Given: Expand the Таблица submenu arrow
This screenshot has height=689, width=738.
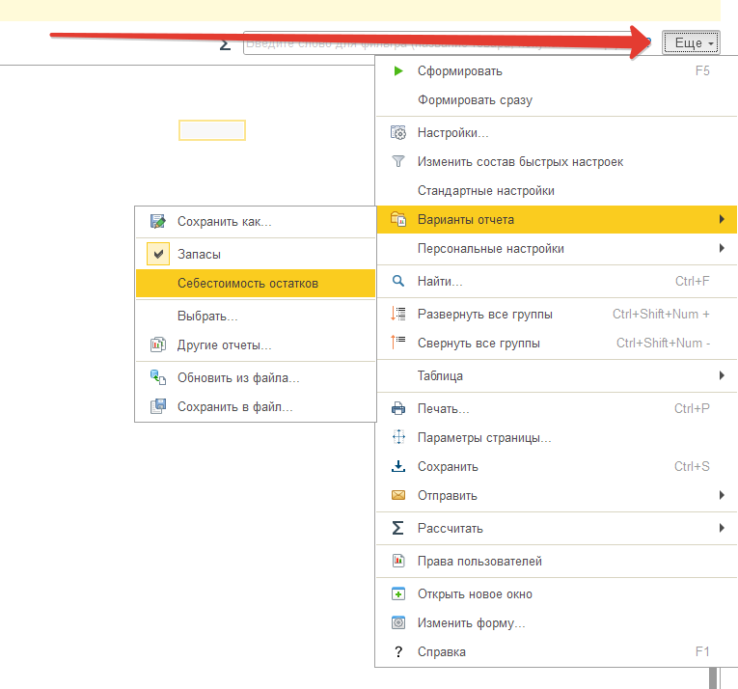Looking at the screenshot, I should coord(722,375).
